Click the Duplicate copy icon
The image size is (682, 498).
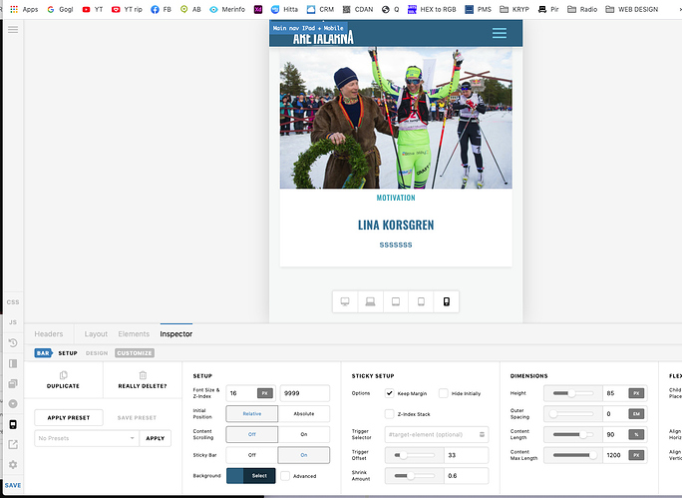pyautogui.click(x=64, y=375)
